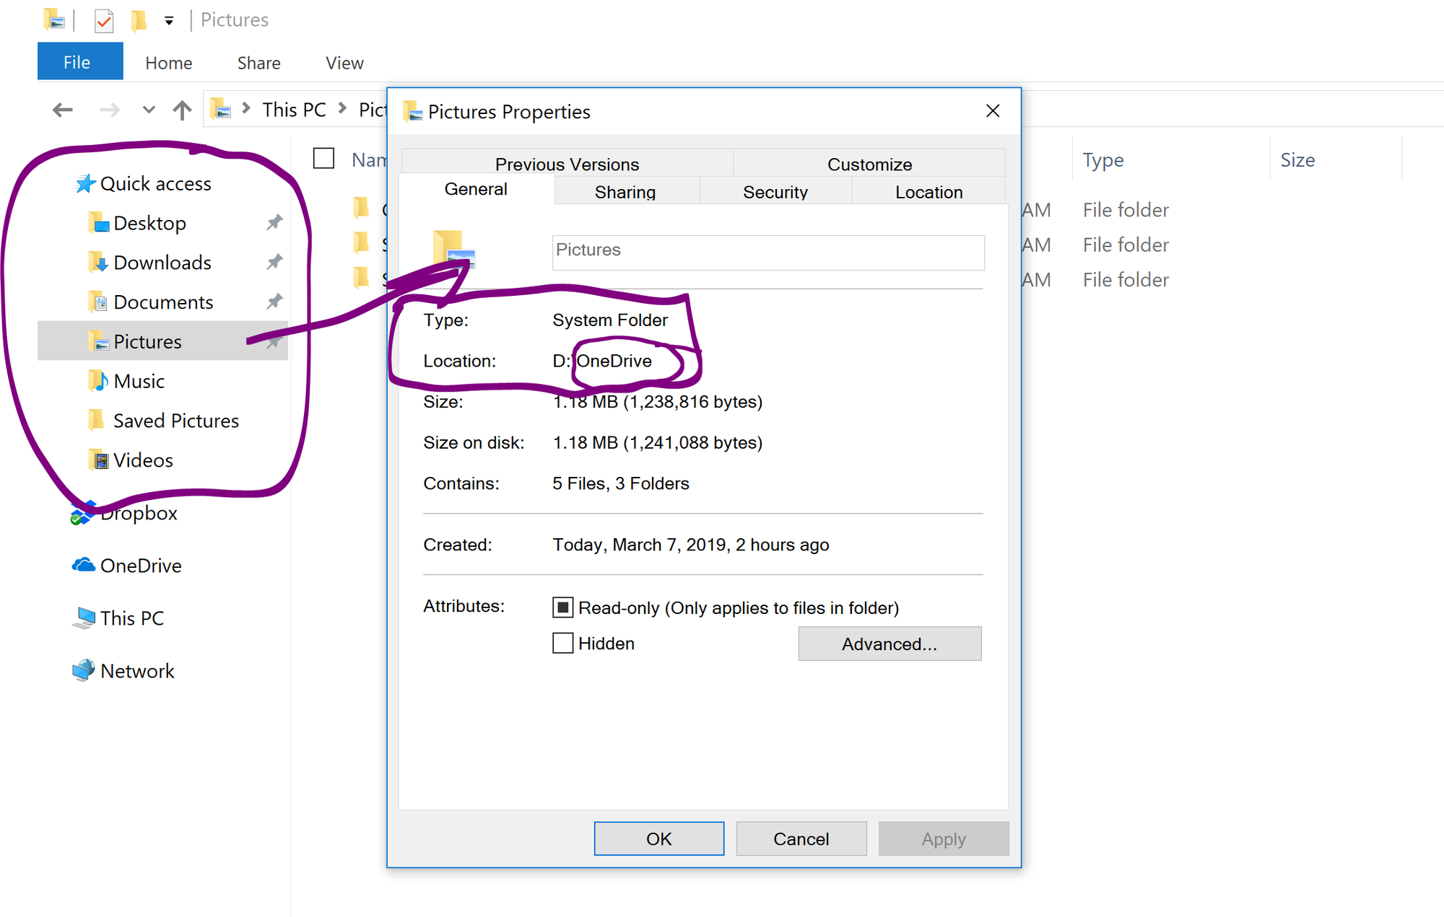Select the General tab
Image resolution: width=1444 pixels, height=917 pixels.
click(x=476, y=189)
